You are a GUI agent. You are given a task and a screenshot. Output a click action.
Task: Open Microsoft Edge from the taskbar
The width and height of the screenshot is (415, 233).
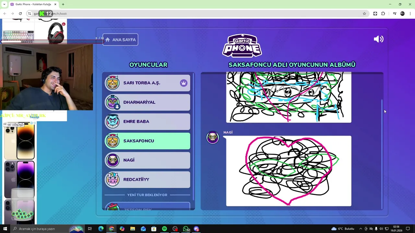click(101, 229)
